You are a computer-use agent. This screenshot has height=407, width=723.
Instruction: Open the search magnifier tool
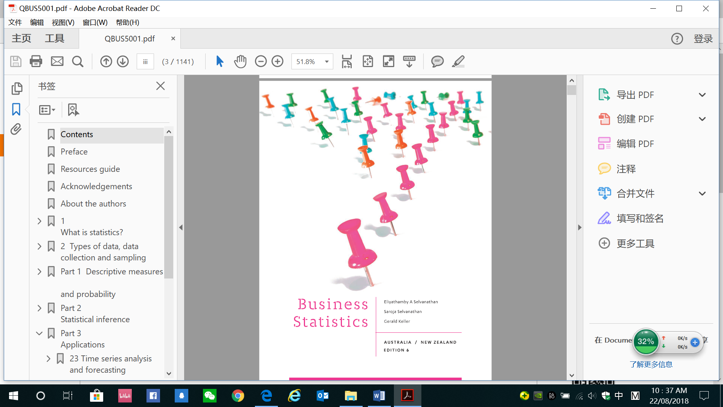pyautogui.click(x=78, y=61)
